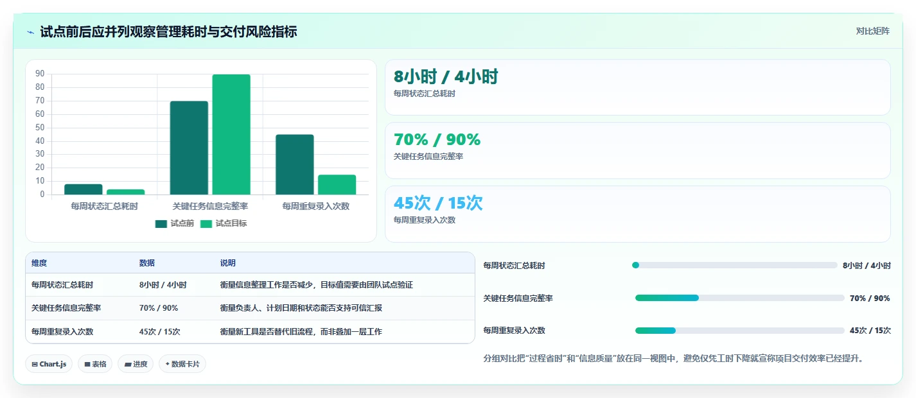Screen dimensions: 916x398
Task: Click description 衡量新工具是否替代旧流程
Action: pyautogui.click(x=301, y=332)
